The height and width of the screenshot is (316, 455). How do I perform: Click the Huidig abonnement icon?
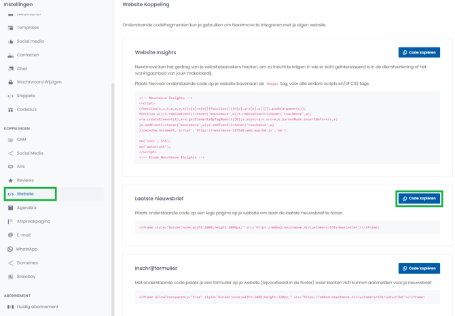pyautogui.click(x=10, y=307)
